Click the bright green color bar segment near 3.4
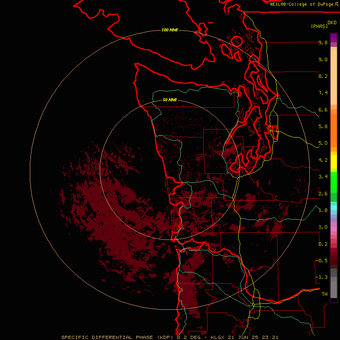Screen dimensions: 340x340 (334, 182)
